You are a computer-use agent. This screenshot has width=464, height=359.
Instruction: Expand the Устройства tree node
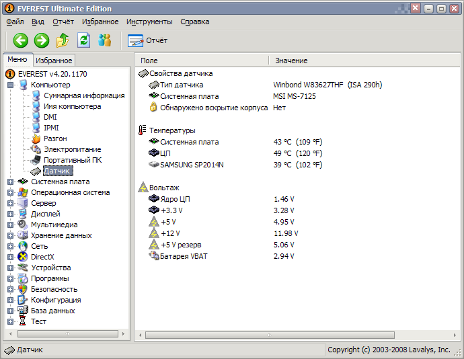click(x=10, y=268)
